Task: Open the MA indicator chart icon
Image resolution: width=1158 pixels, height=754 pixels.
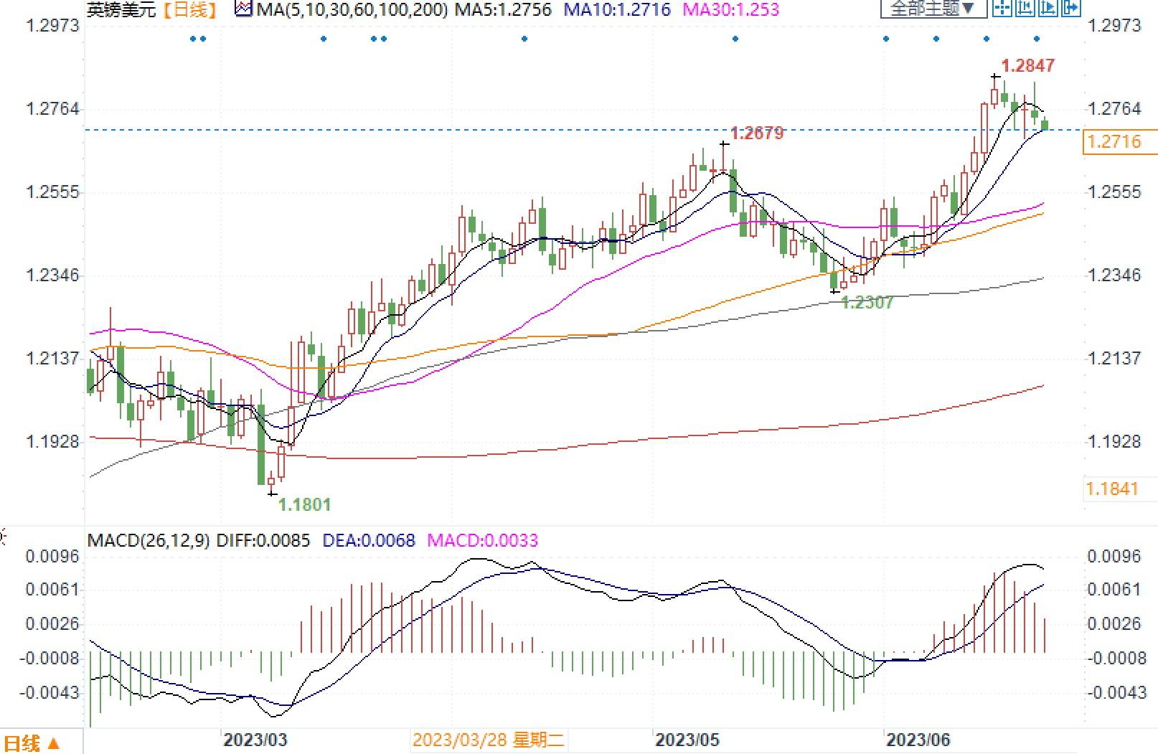Action: click(245, 9)
